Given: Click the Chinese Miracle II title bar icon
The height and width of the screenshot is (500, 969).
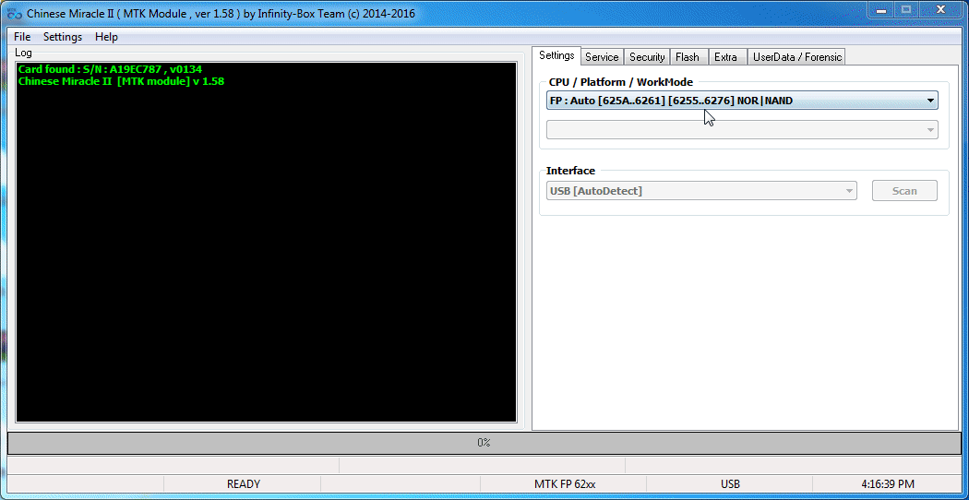Looking at the screenshot, I should pos(14,14).
